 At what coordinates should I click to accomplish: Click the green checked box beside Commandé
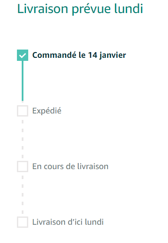23,55
